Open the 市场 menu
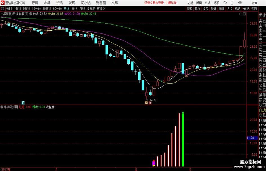 coord(47,3)
